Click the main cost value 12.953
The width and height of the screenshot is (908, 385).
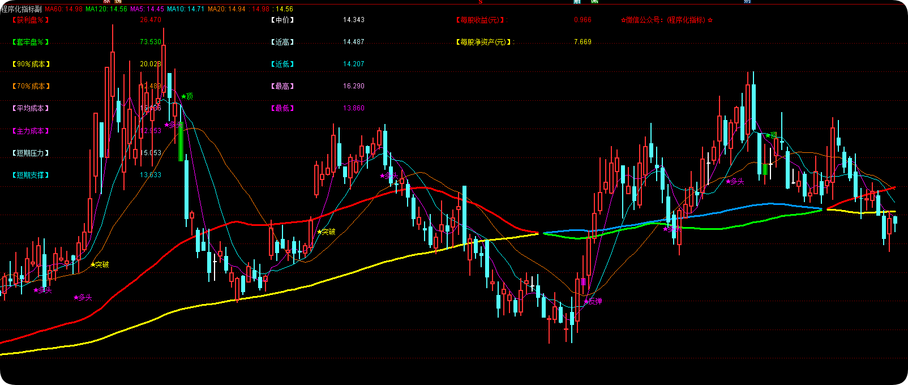tap(151, 131)
